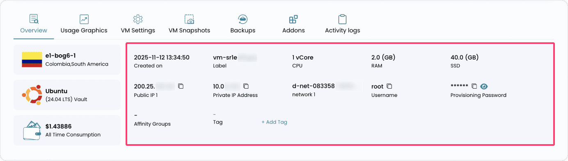Click the wallet consumption icon

[32, 130]
